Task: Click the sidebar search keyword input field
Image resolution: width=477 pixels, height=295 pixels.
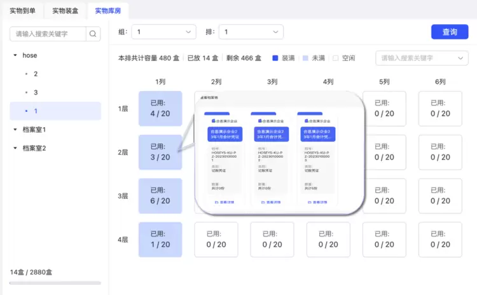Action: [48, 34]
